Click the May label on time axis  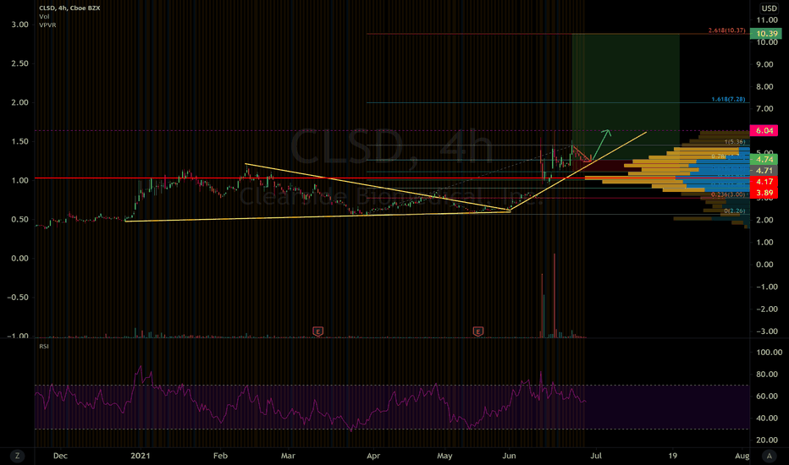click(x=444, y=456)
